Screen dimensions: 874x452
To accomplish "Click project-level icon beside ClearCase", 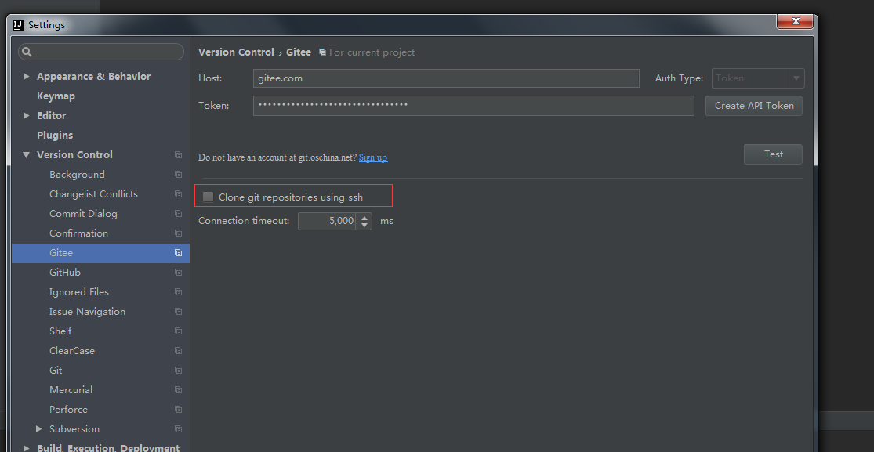I will (x=179, y=351).
